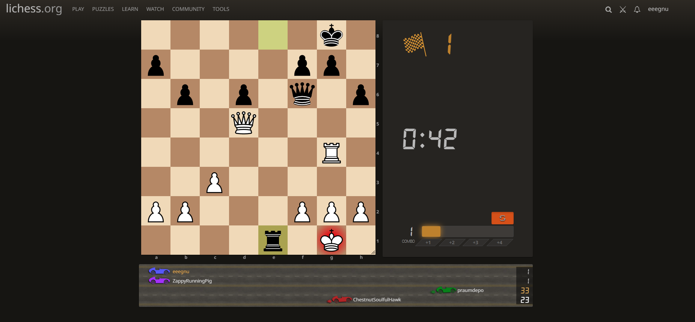Click praumdepo score 33
Image resolution: width=695 pixels, height=322 pixels.
point(525,290)
